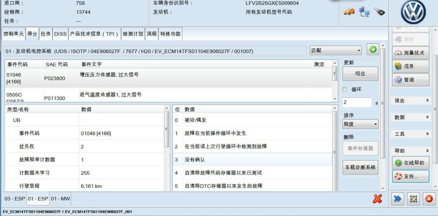Click the red circle exit icon
This screenshot has height=216, width=438.
click(429, 199)
